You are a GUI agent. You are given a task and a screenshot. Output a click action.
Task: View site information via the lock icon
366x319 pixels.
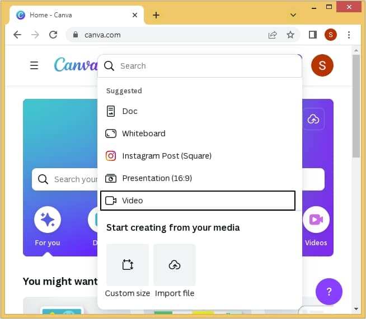click(x=76, y=35)
